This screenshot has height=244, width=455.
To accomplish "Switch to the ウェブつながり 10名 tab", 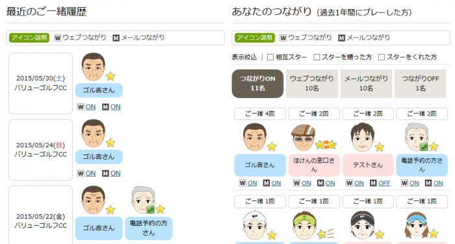I will point(312,84).
